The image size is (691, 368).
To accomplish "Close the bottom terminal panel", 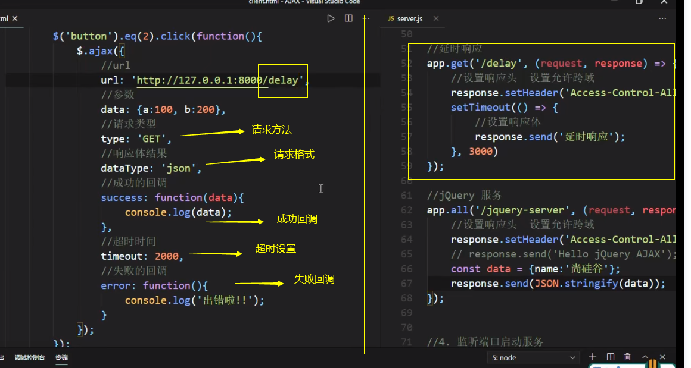I will [x=662, y=357].
